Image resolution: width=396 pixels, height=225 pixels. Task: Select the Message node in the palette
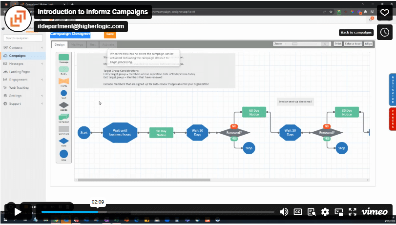point(63,58)
